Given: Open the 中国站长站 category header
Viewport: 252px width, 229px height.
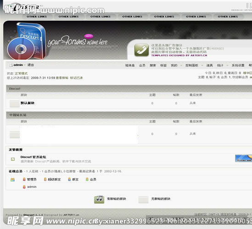Looking at the screenshot, I should click(x=18, y=115).
